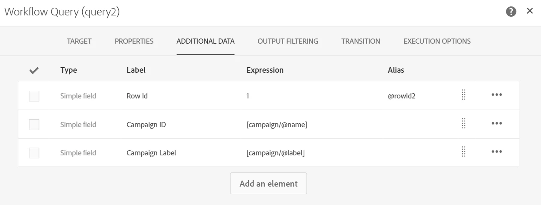Click the [campaign/@name] expression cell
Image resolution: width=541 pixels, height=205 pixels.
277,125
